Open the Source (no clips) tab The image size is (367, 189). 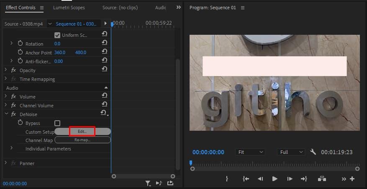coord(120,8)
